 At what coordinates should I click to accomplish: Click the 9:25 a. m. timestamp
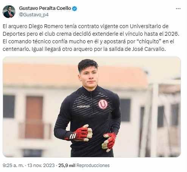tap(13, 166)
